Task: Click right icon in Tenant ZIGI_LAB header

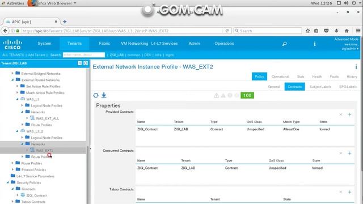Action: [86, 63]
